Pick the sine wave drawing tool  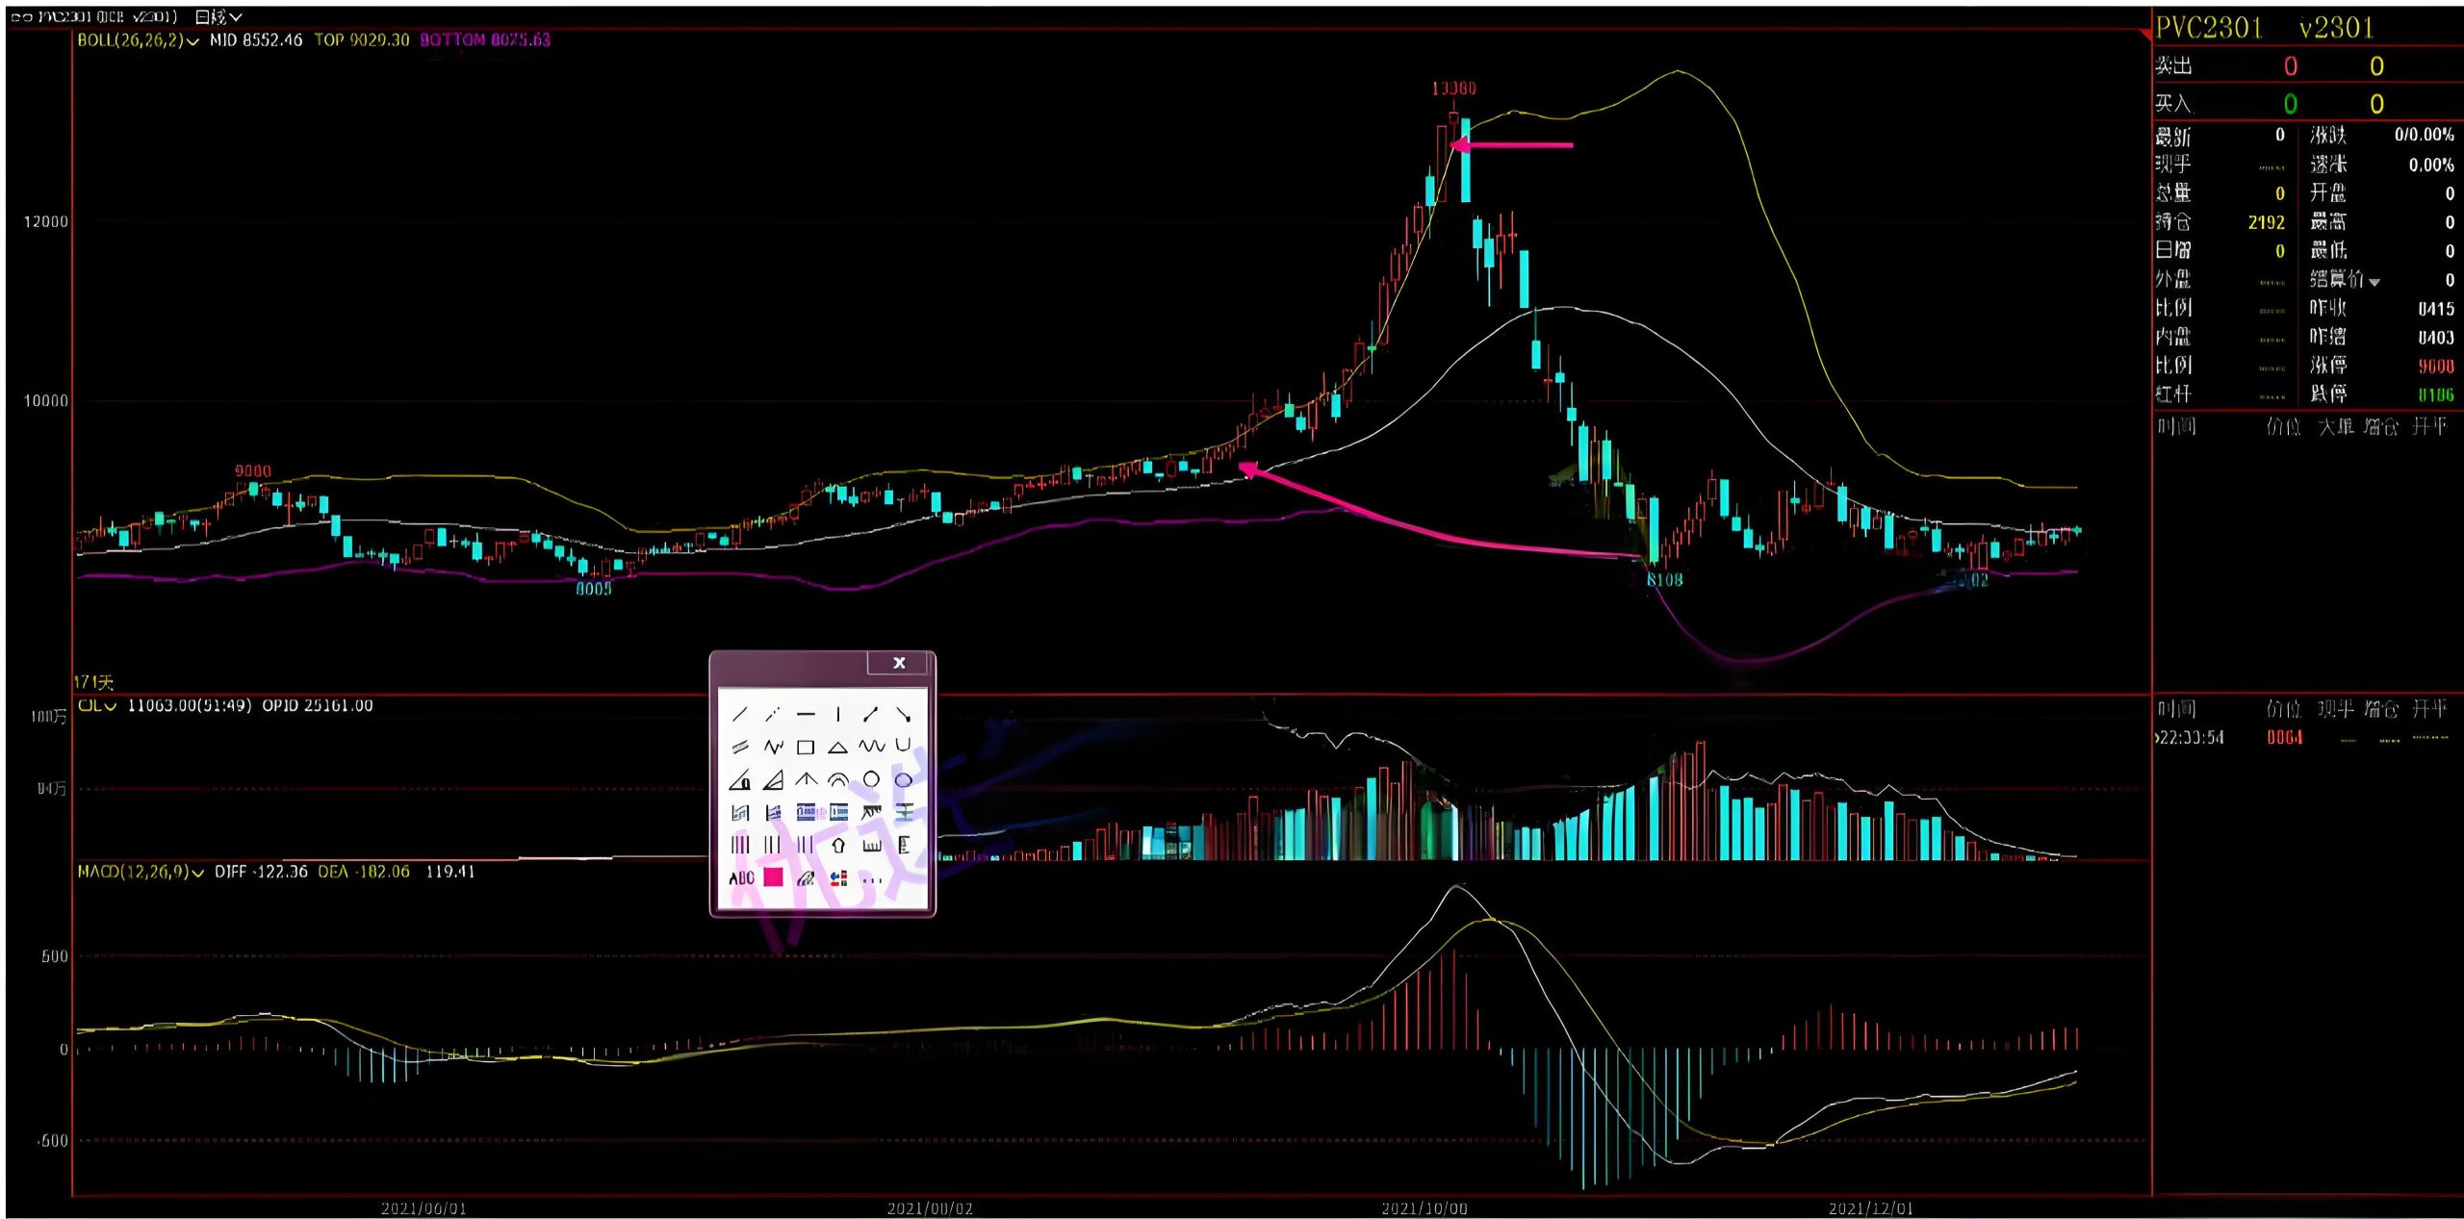pyautogui.click(x=871, y=747)
